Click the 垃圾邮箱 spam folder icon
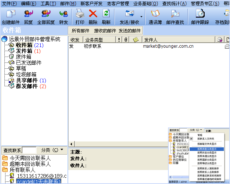Viewport: 230px width, 184px height. [x=11, y=74]
